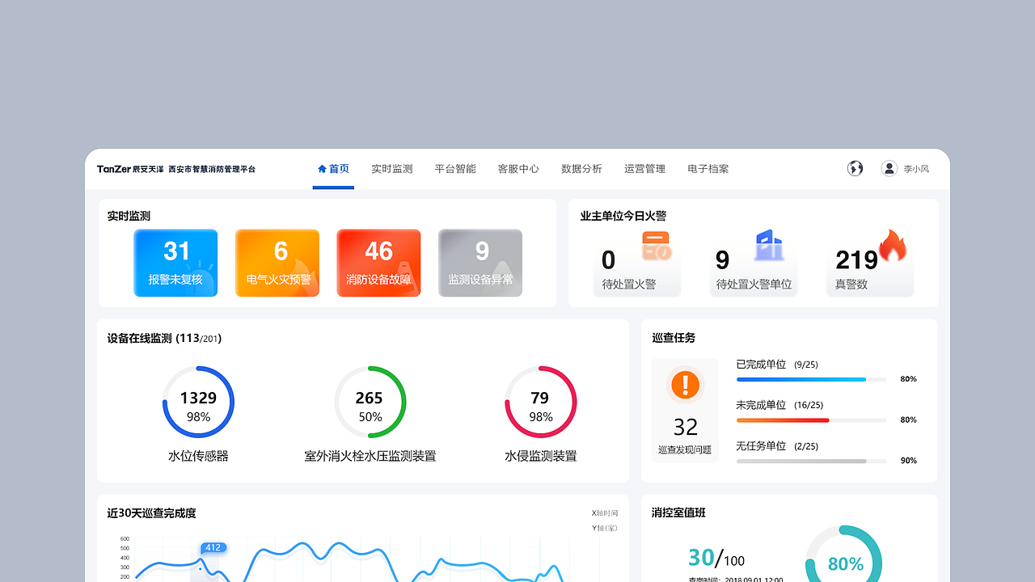Click the 实时监测 panel title
The width and height of the screenshot is (1035, 582).
click(x=129, y=216)
